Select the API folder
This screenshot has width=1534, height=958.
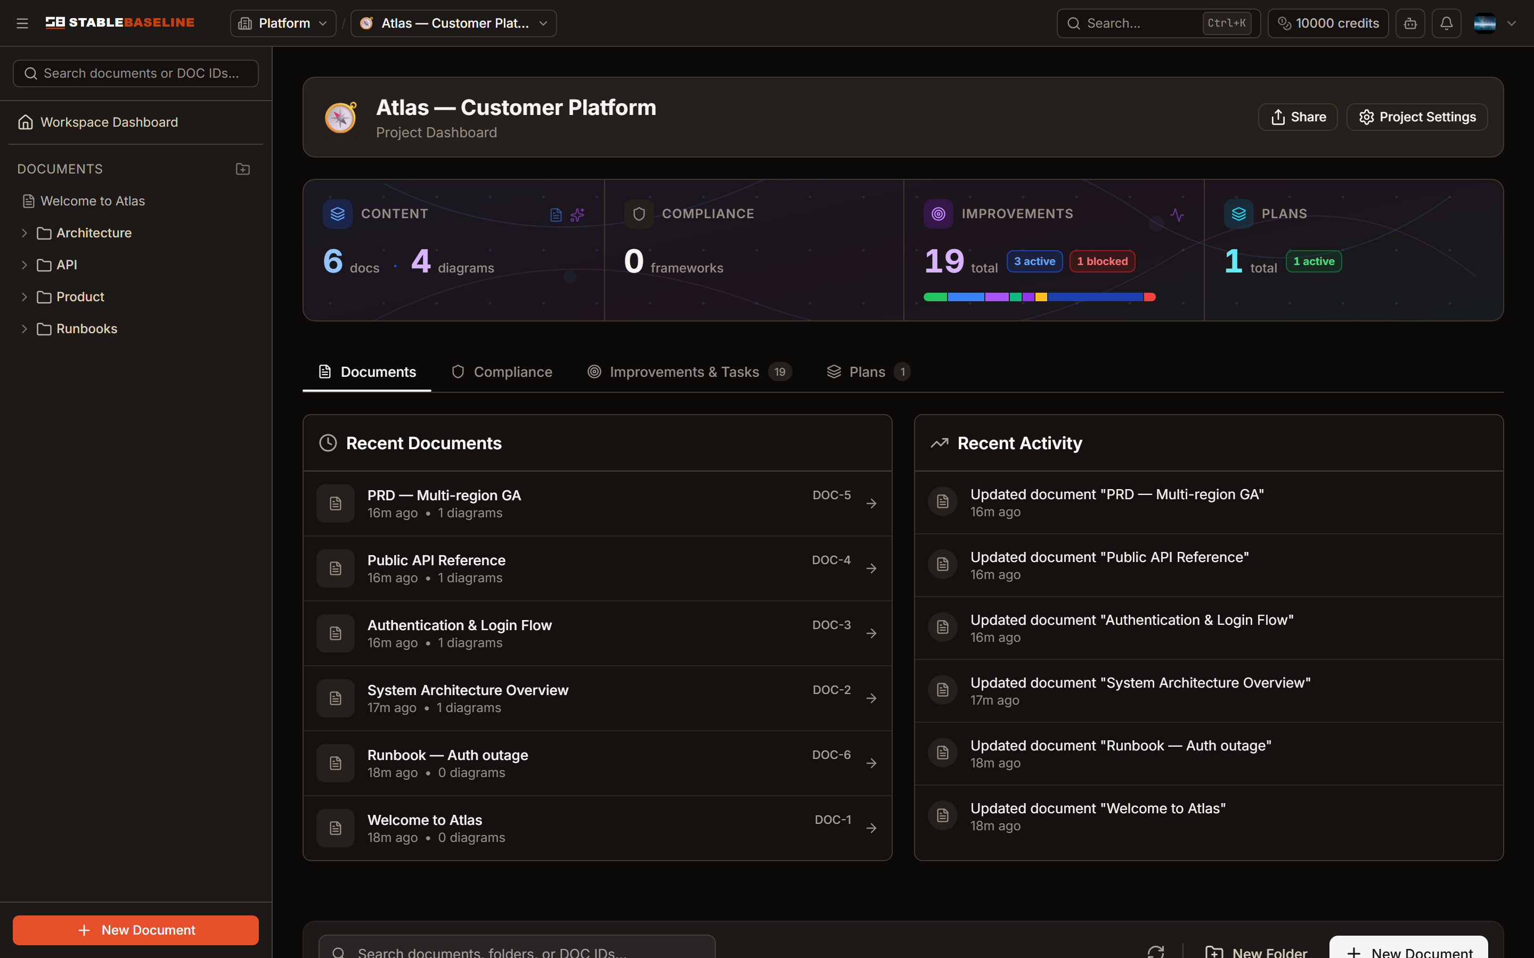tap(67, 265)
